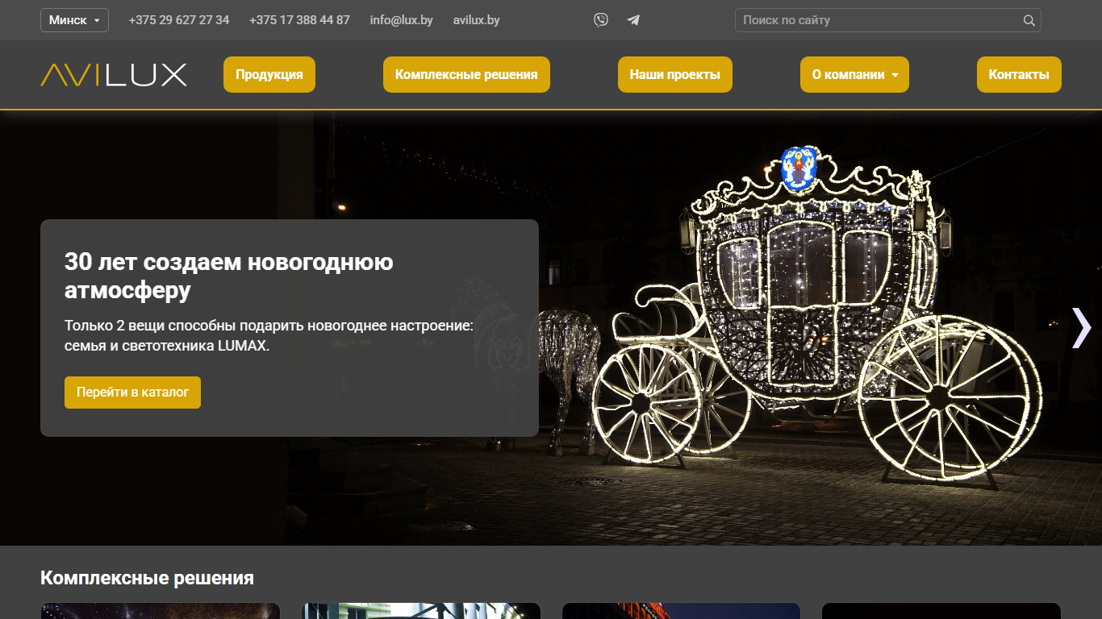Click the heading 30 лет создаем новогоднюю атмосферу
The image size is (1102, 619).
(x=229, y=276)
